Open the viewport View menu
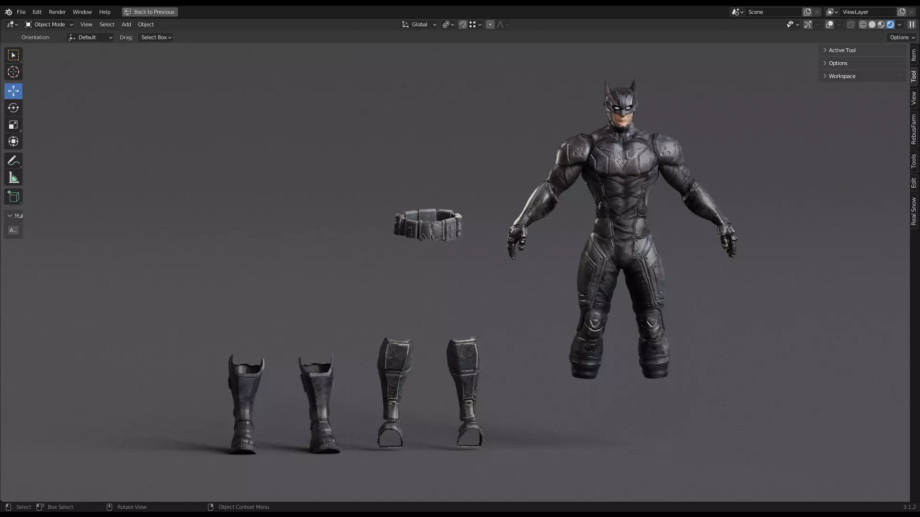The image size is (920, 517). coord(86,24)
